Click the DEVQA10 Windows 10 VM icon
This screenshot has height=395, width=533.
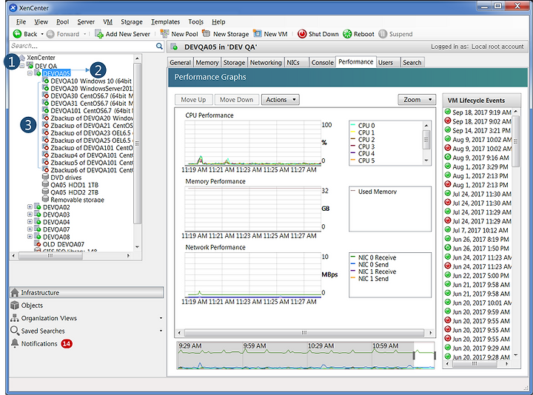(46, 81)
